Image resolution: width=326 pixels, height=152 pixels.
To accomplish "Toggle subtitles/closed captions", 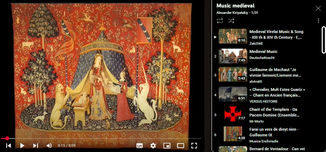I will pos(140,145).
